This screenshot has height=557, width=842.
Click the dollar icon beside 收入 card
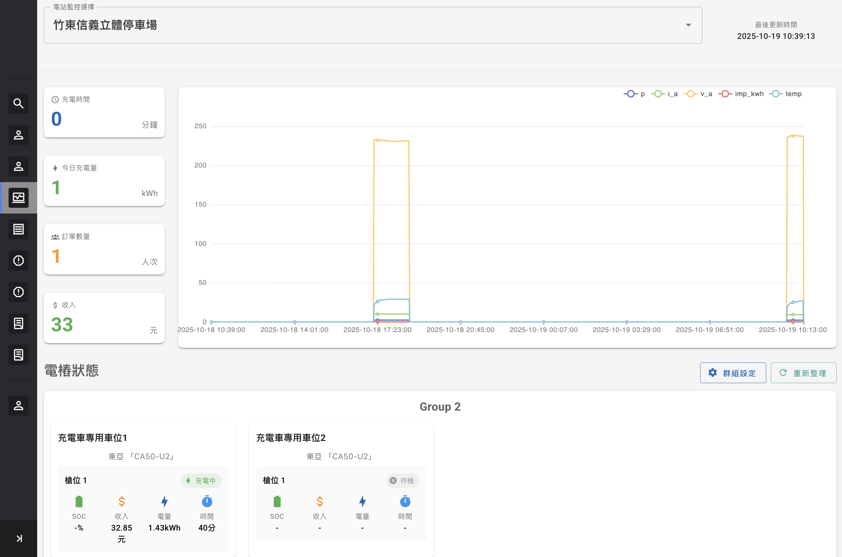click(x=55, y=305)
